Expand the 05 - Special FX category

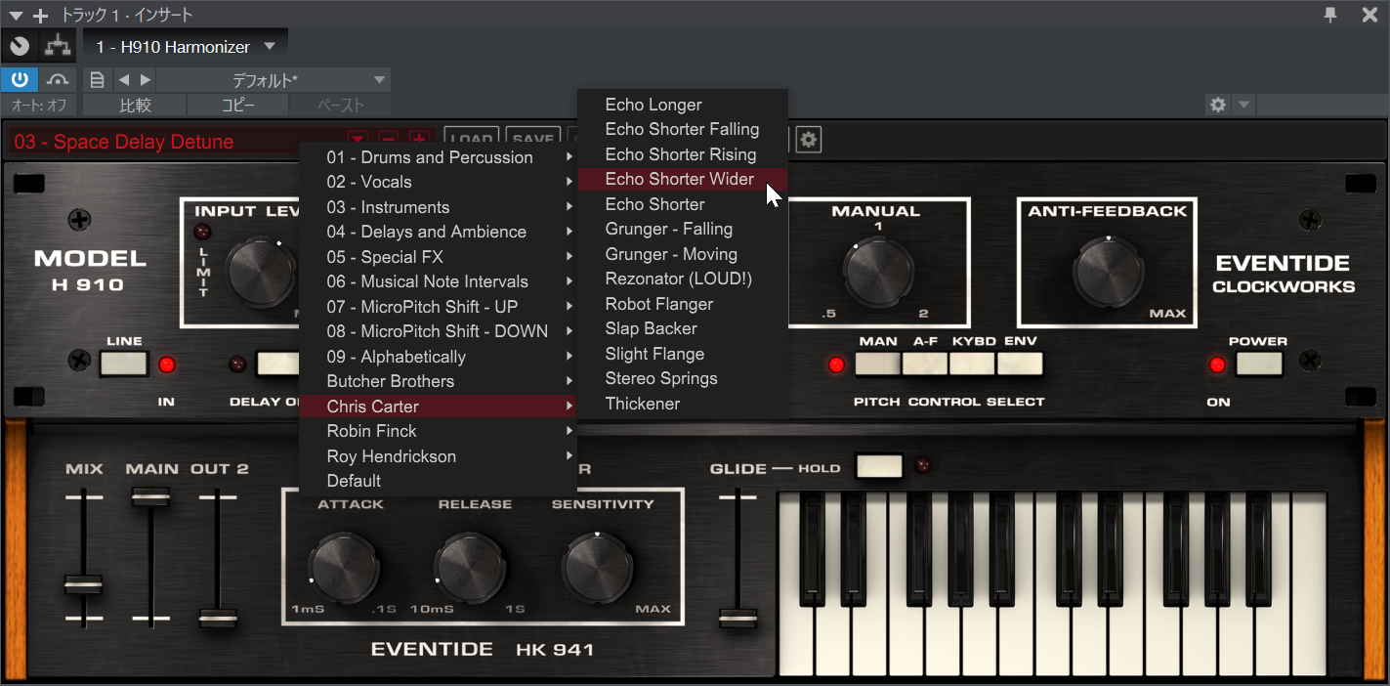point(439,257)
